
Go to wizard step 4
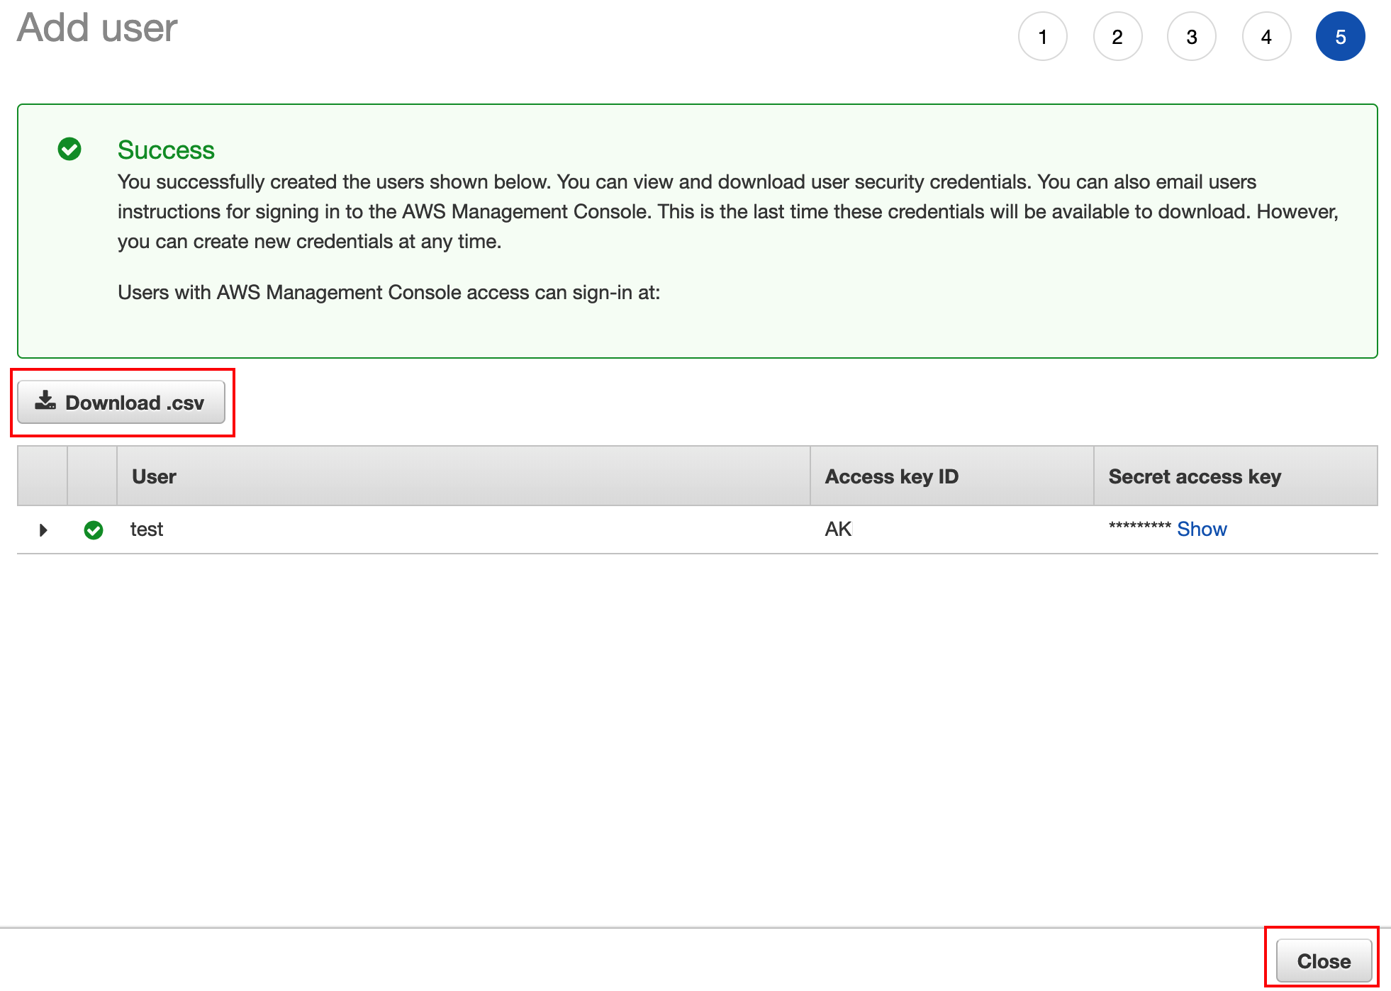(1266, 37)
